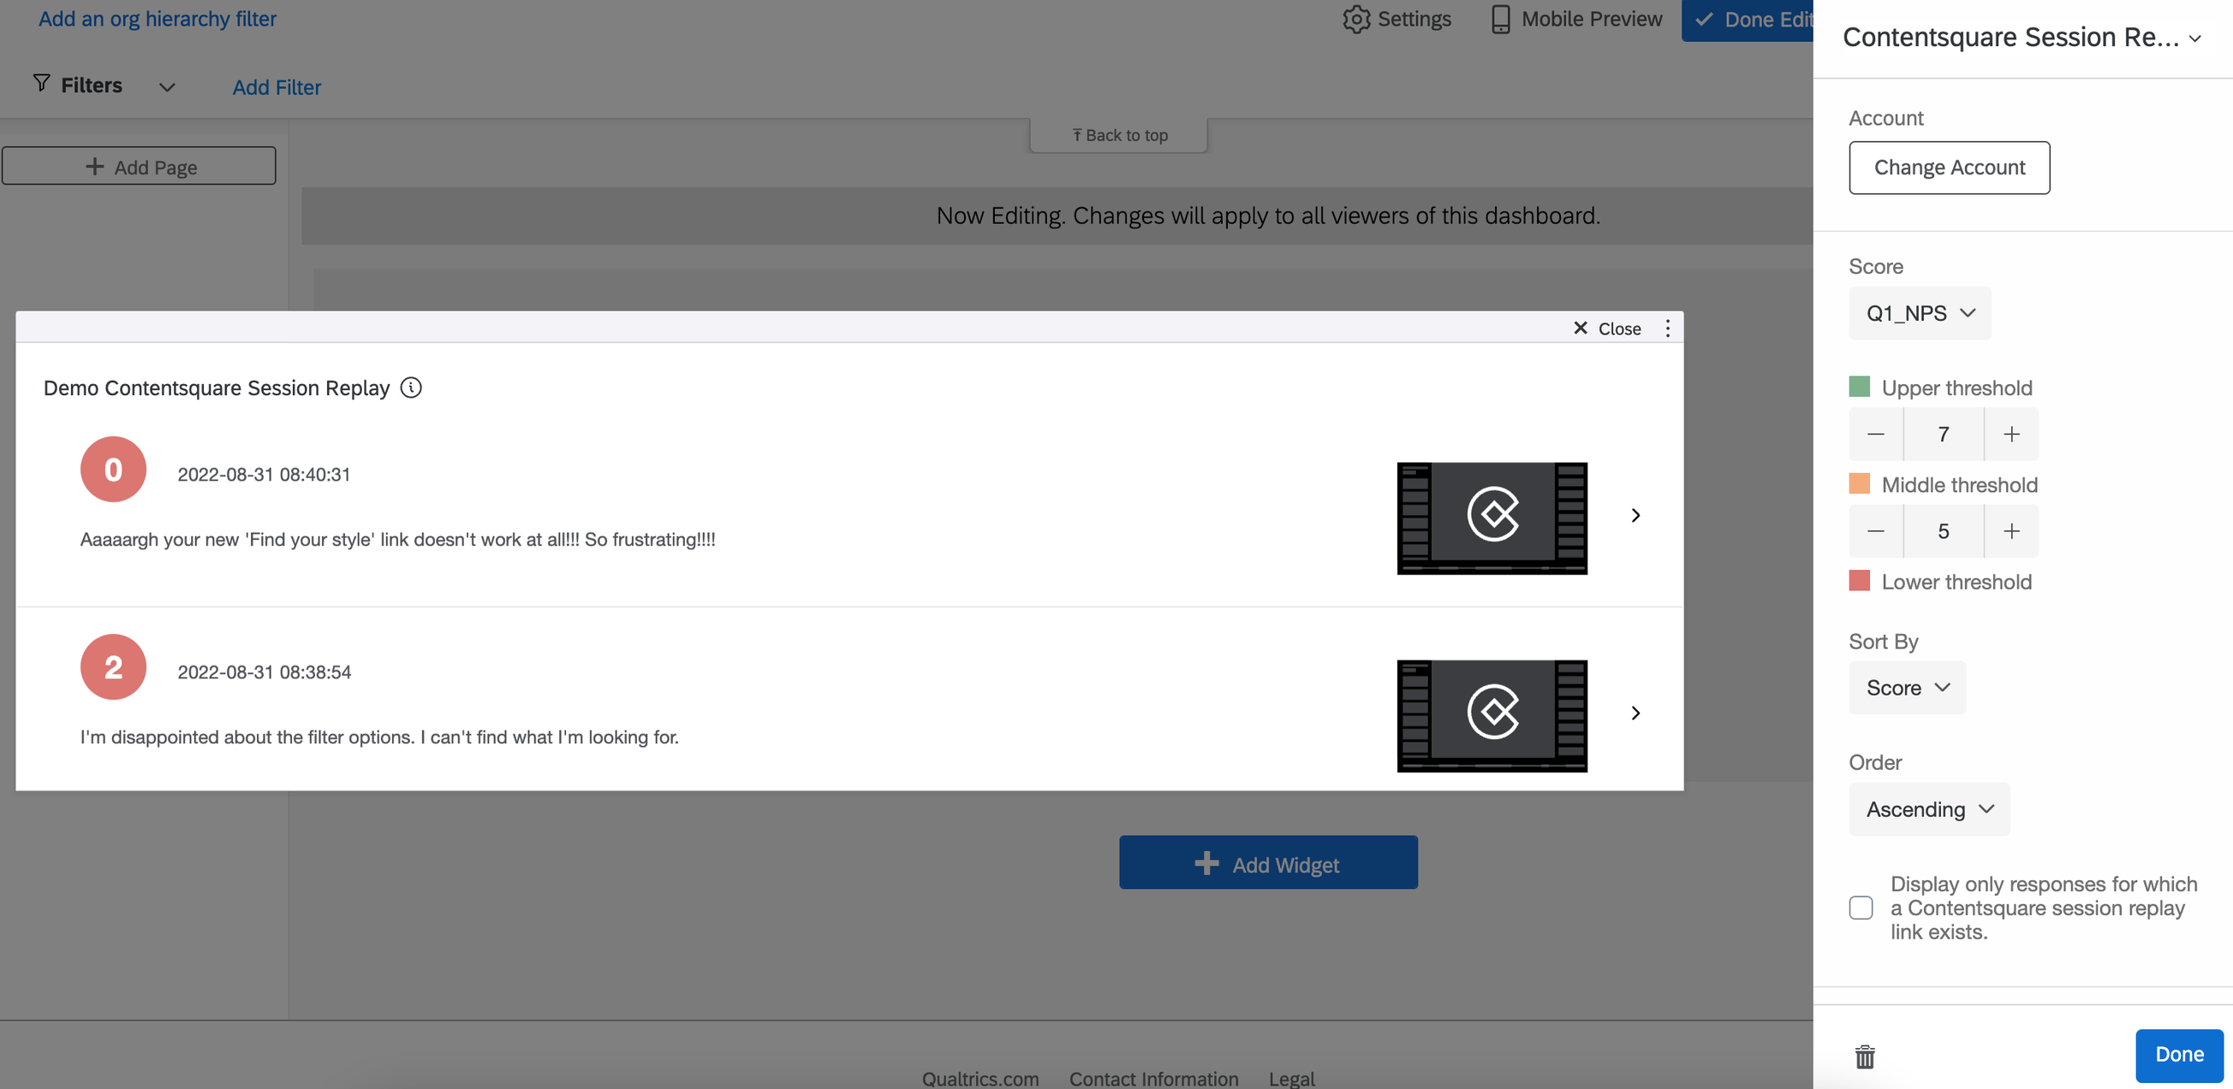Screen dimensions: 2233x1089
Task: Click the Add Widget button
Action: pos(1268,863)
